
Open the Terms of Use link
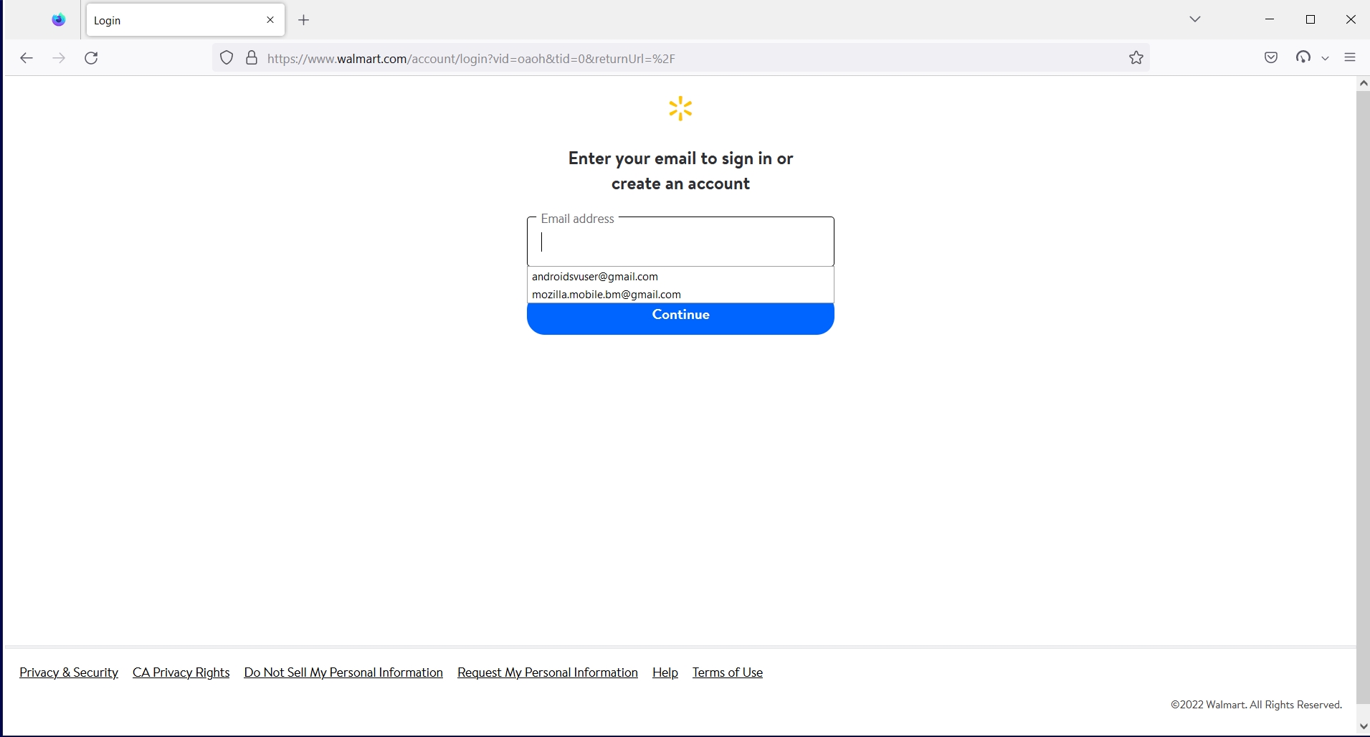click(x=727, y=672)
